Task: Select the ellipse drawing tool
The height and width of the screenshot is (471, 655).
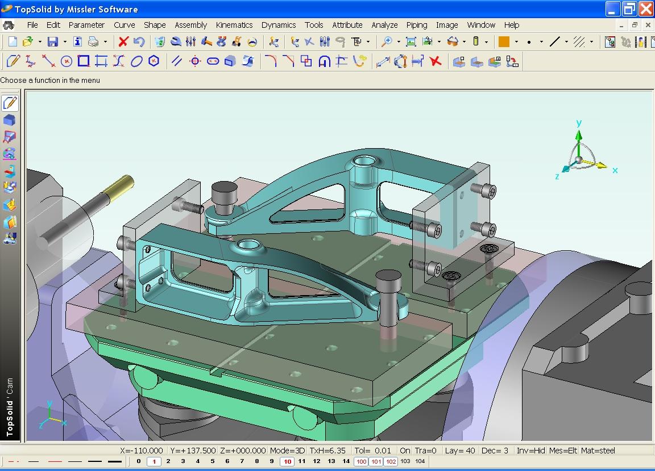Action: coord(136,61)
